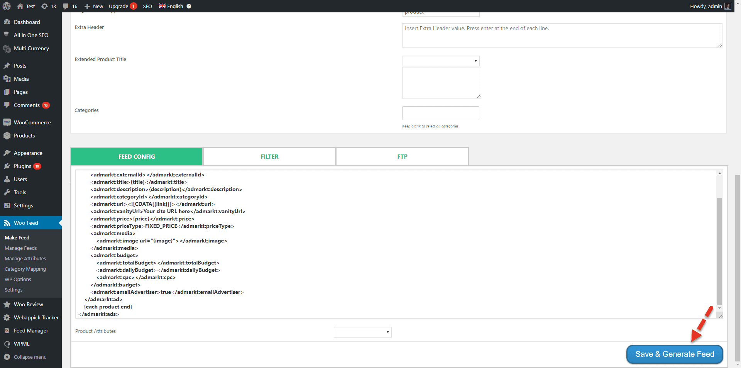Click the WooCommerce icon
Viewport: 741px width, 368px height.
[7, 122]
